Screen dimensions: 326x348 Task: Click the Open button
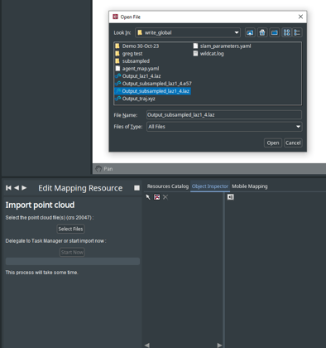click(273, 143)
